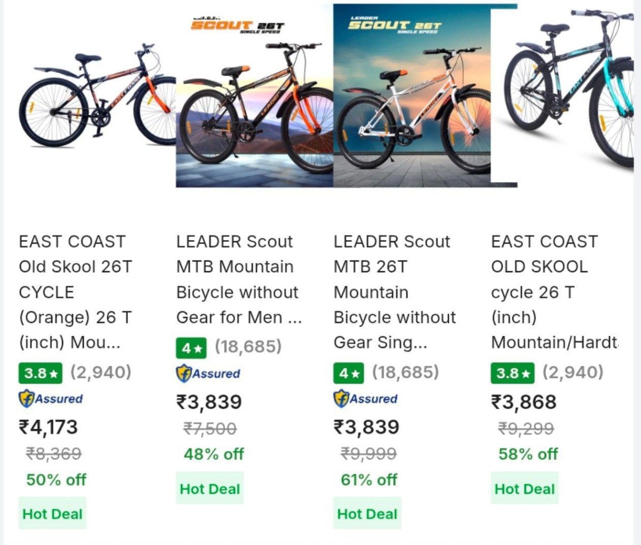Viewport: 641px width, 545px height.
Task: Open LEADER Scout MTB Mountain Bicycle for Men title
Action: 238,279
